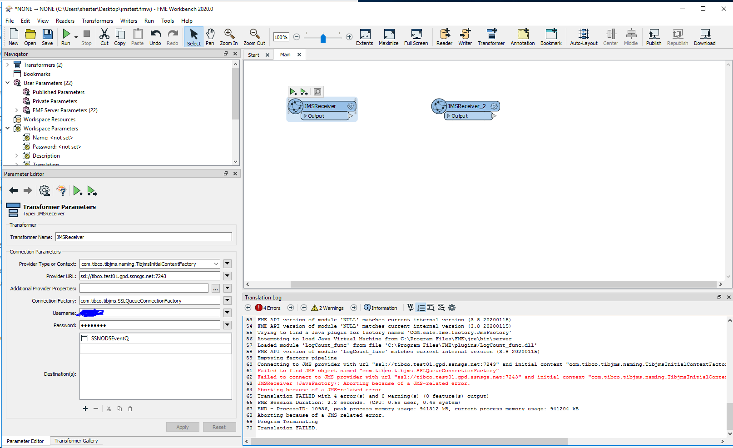
Task: Add a Bookmark to the canvas
Action: click(x=551, y=37)
